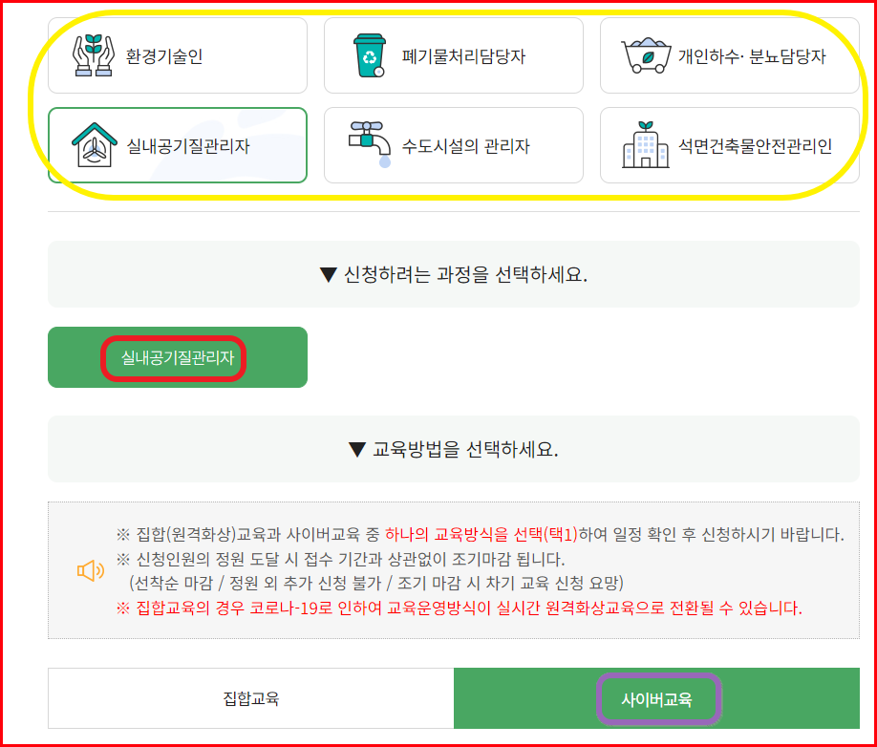877x747 pixels.
Task: Click the 수도시설의 관리자 faucet icon
Action: pos(369,144)
